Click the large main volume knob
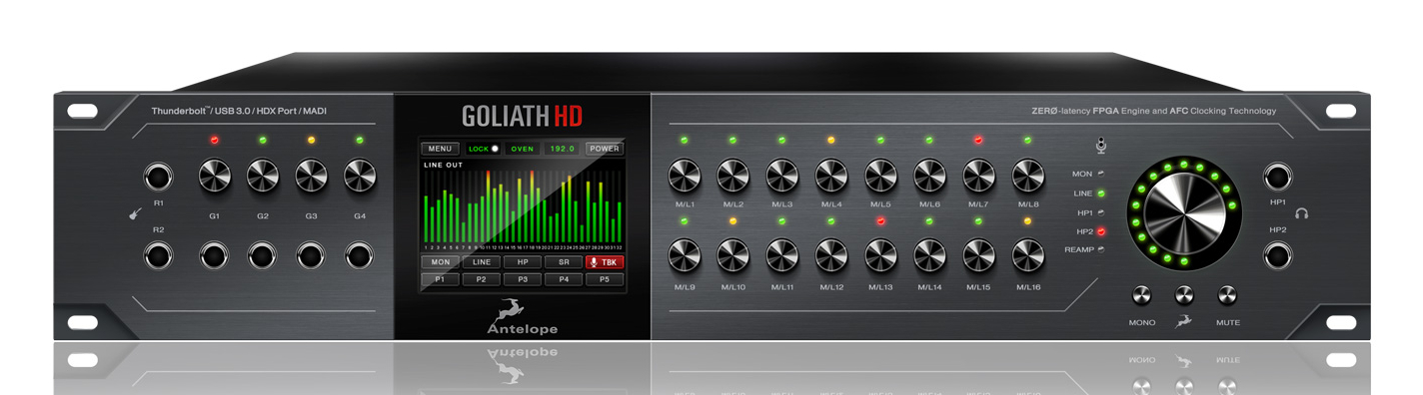This screenshot has width=1423, height=395. (1184, 212)
